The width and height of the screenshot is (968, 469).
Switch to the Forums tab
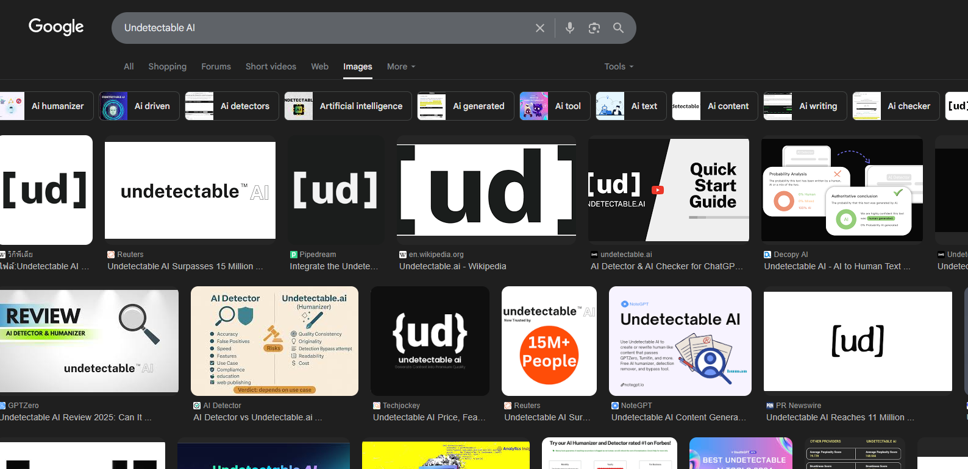click(216, 66)
